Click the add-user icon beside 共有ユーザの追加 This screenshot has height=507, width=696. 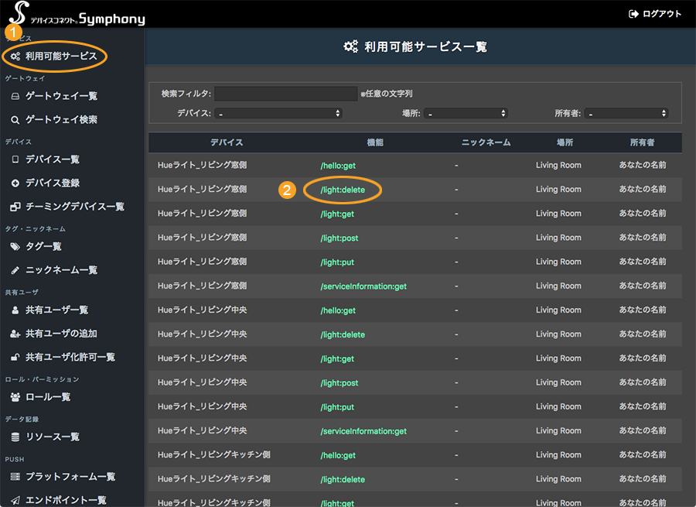point(15,334)
